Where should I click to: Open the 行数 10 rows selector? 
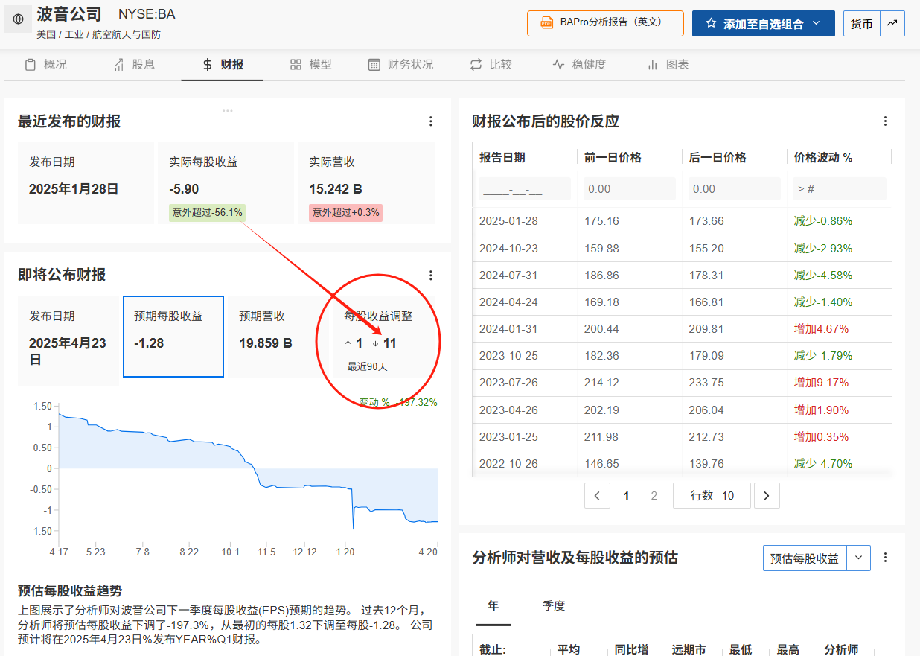[x=712, y=495]
